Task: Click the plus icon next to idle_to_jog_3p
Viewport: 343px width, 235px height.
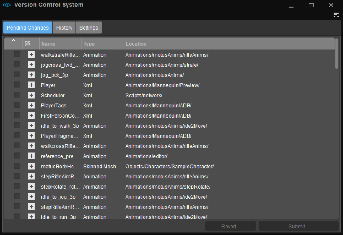Action: click(31, 197)
